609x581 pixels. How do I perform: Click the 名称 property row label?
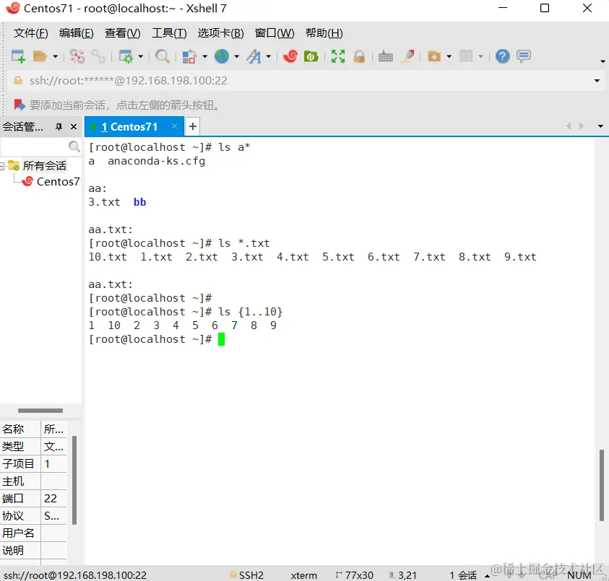click(x=13, y=429)
